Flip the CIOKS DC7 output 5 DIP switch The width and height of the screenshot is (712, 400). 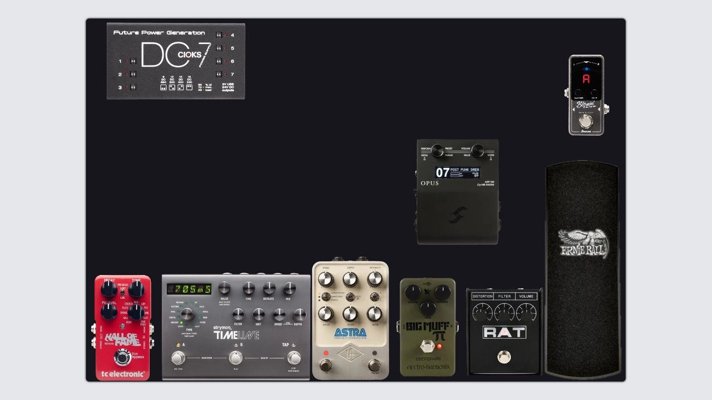(220, 48)
